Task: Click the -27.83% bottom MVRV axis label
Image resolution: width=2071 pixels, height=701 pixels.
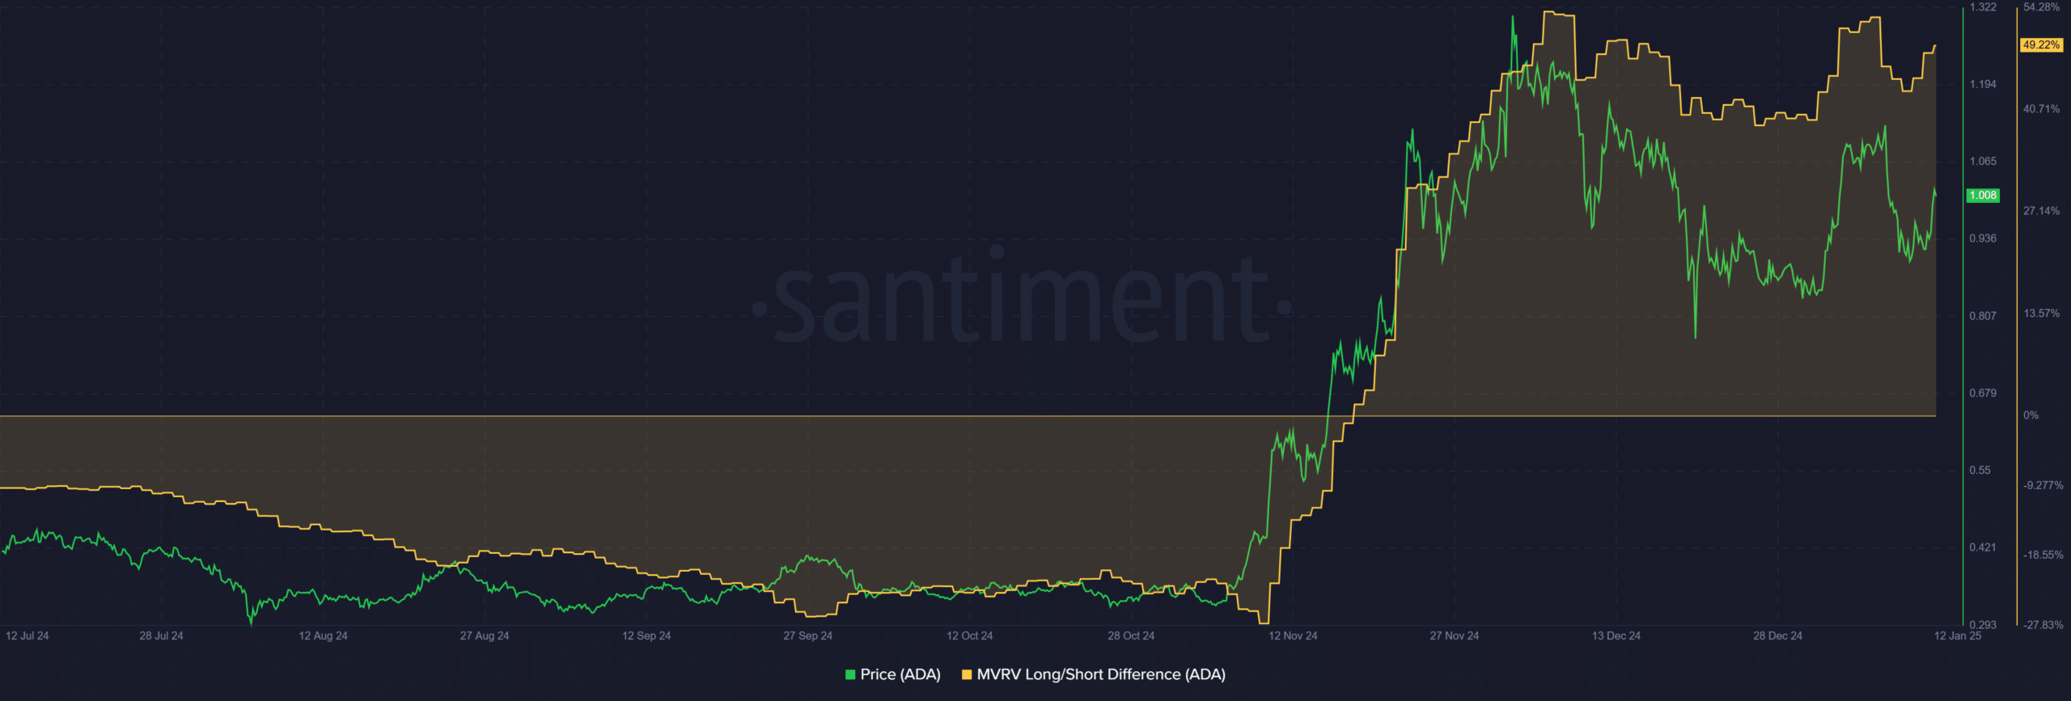Action: tap(2043, 625)
